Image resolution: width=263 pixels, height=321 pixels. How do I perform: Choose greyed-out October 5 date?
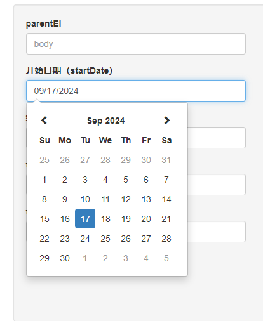[166, 258]
